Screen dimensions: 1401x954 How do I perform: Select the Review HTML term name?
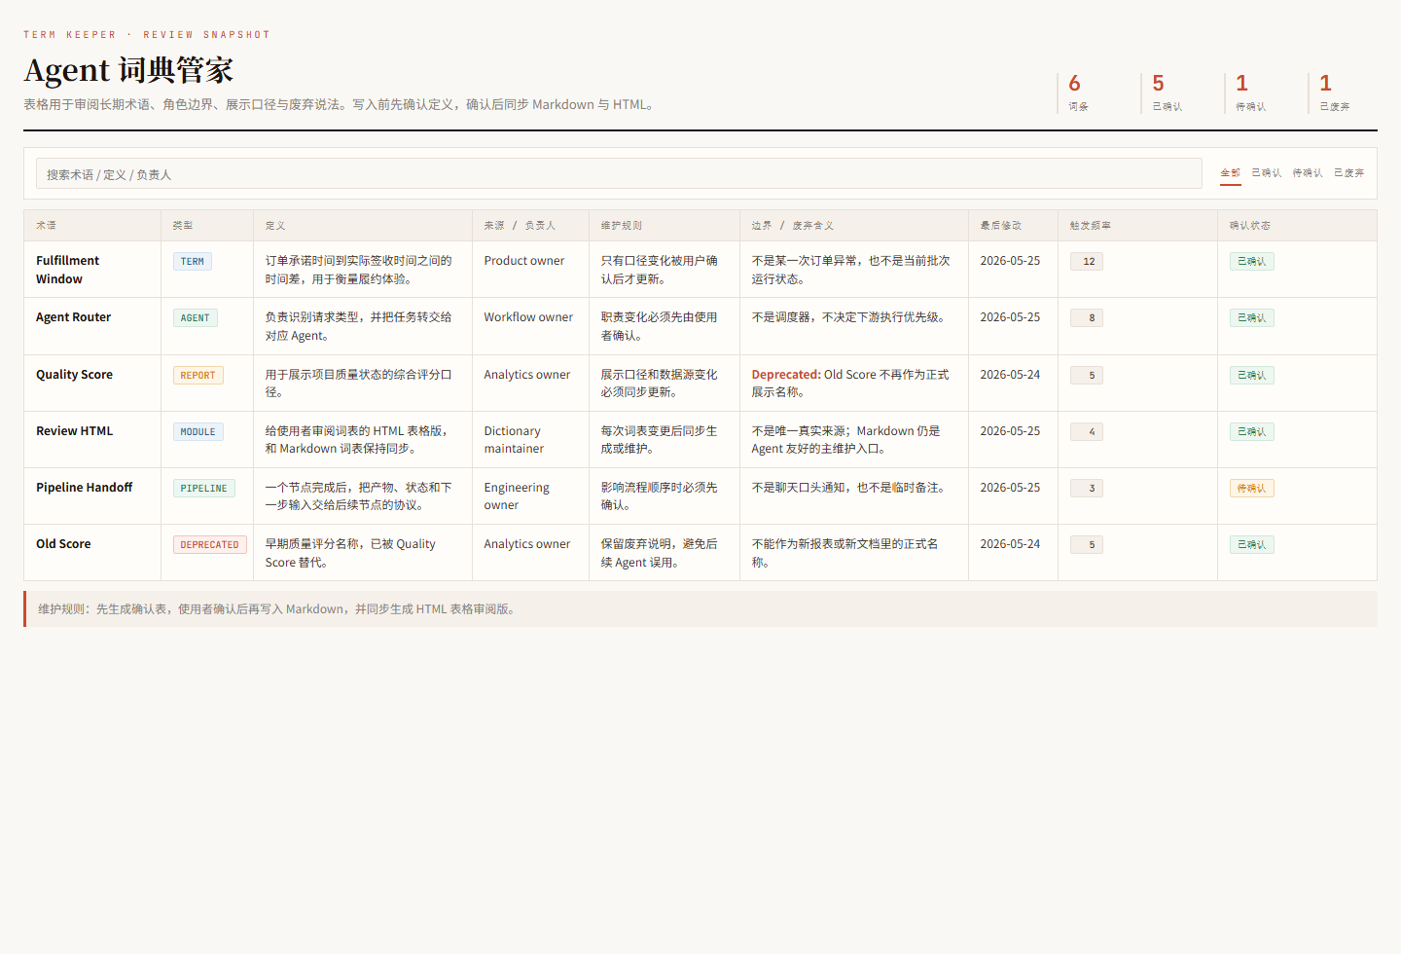75,431
